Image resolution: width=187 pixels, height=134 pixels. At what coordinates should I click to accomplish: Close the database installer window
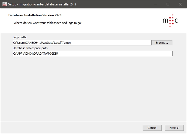(180, 4)
